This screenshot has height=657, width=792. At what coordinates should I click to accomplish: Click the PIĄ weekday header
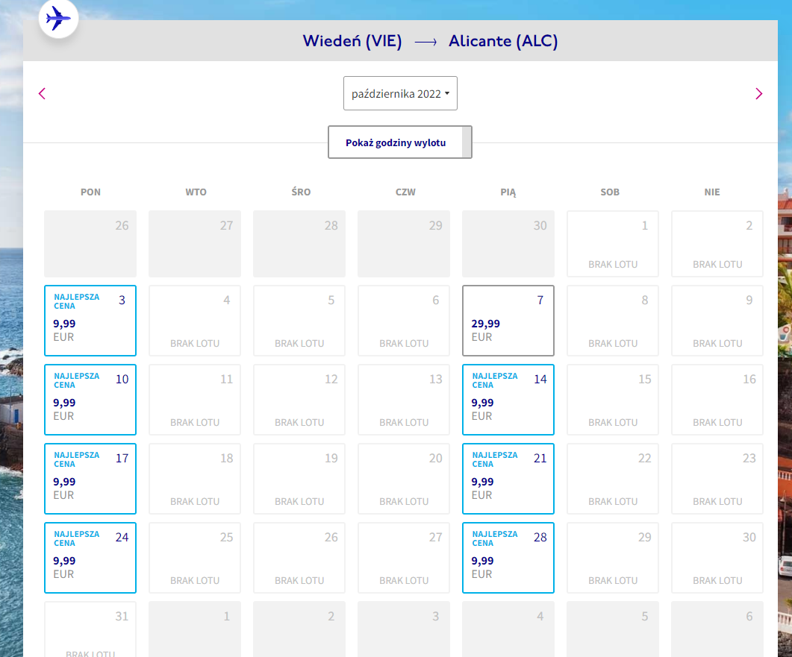[x=508, y=192]
